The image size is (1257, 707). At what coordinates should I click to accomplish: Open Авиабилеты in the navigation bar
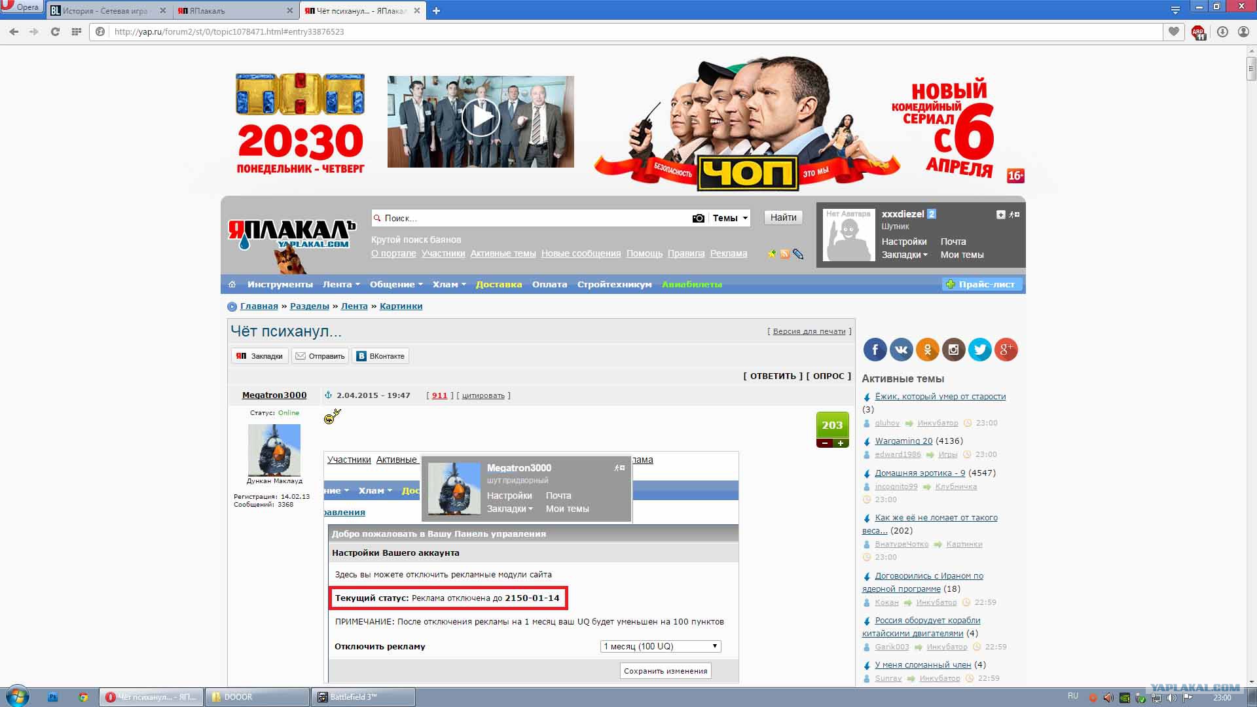692,284
